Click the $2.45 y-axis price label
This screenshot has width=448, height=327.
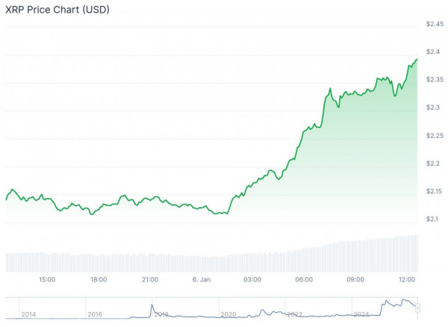pos(435,24)
